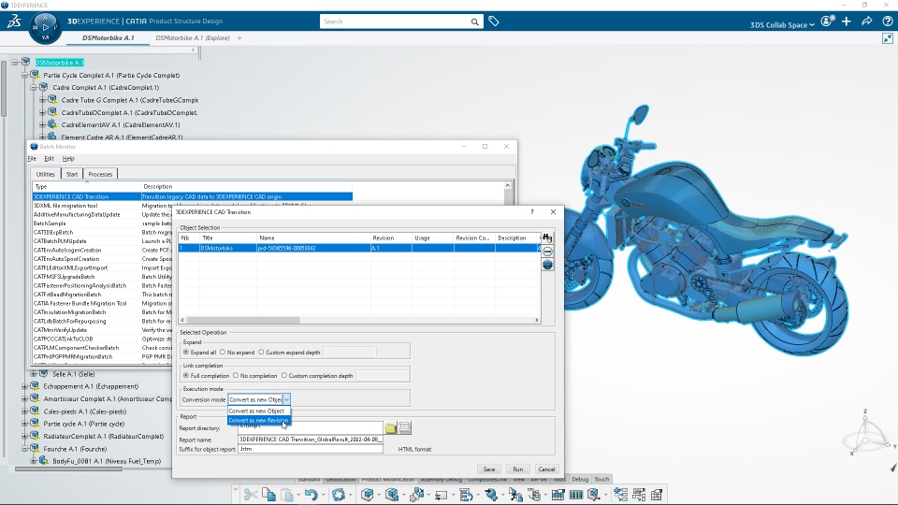The height and width of the screenshot is (505, 898).
Task: Click the barcode-like columns icon in the toolbar
Action: point(576,494)
